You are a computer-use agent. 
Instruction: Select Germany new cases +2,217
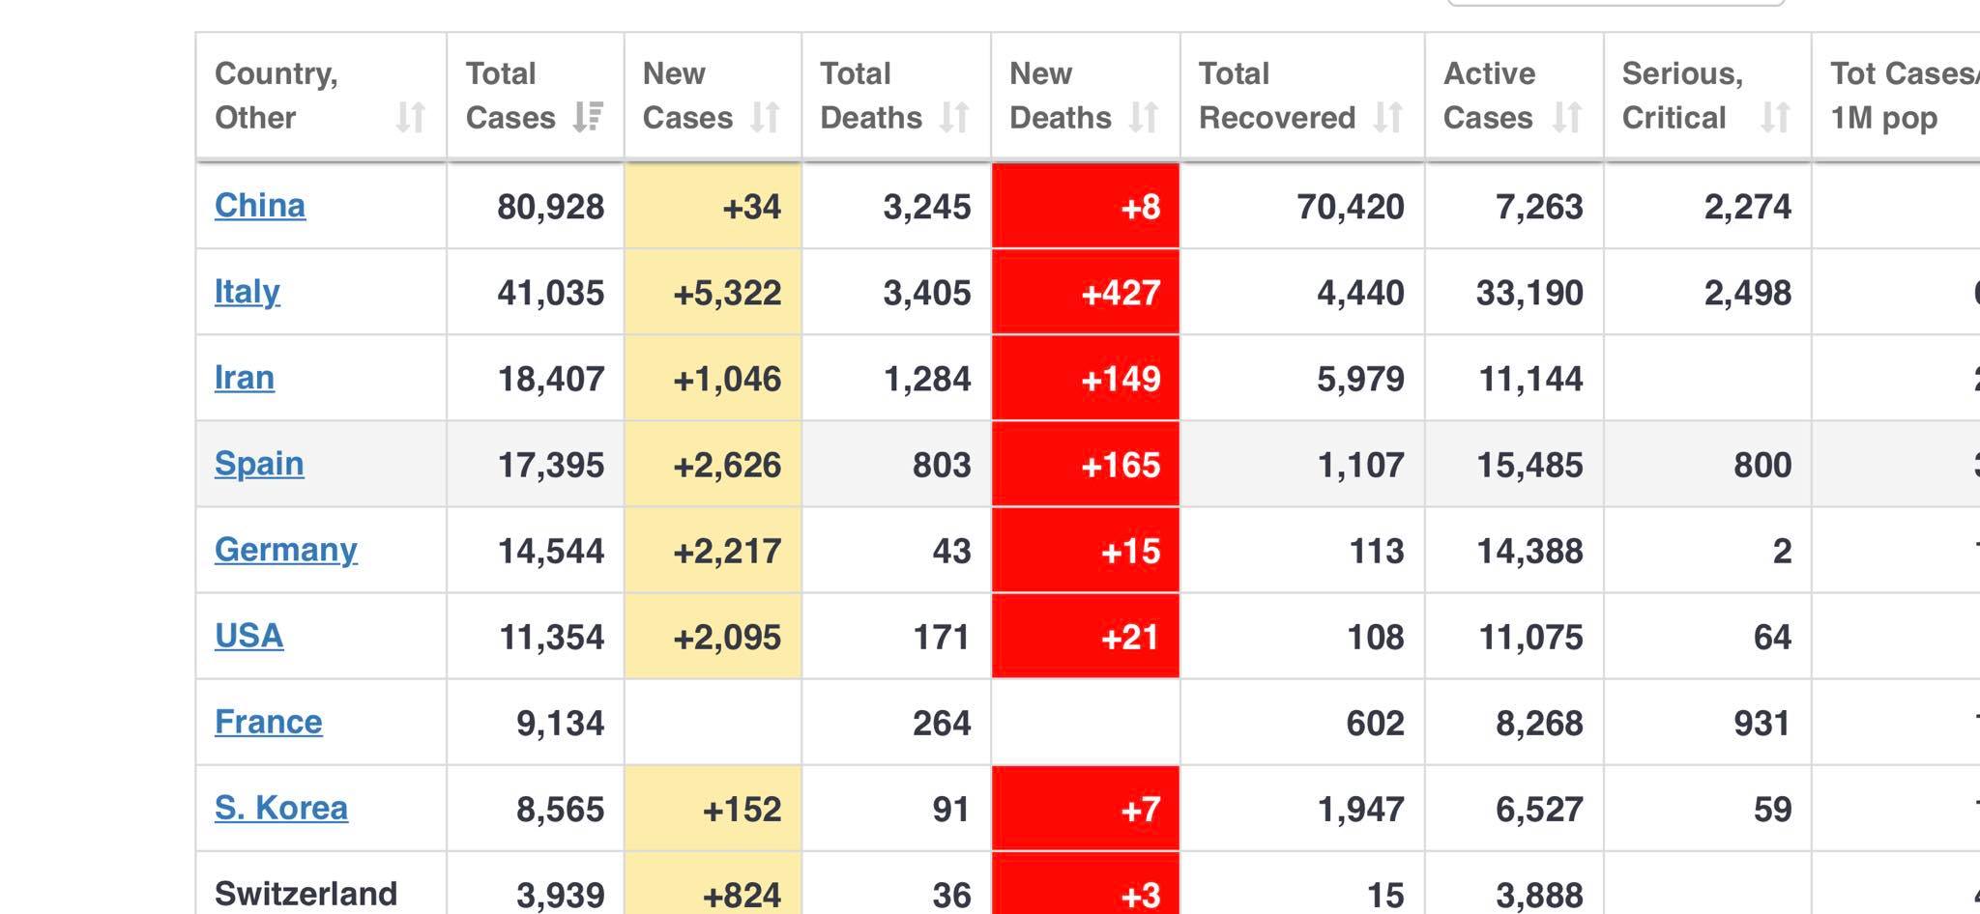(x=727, y=551)
